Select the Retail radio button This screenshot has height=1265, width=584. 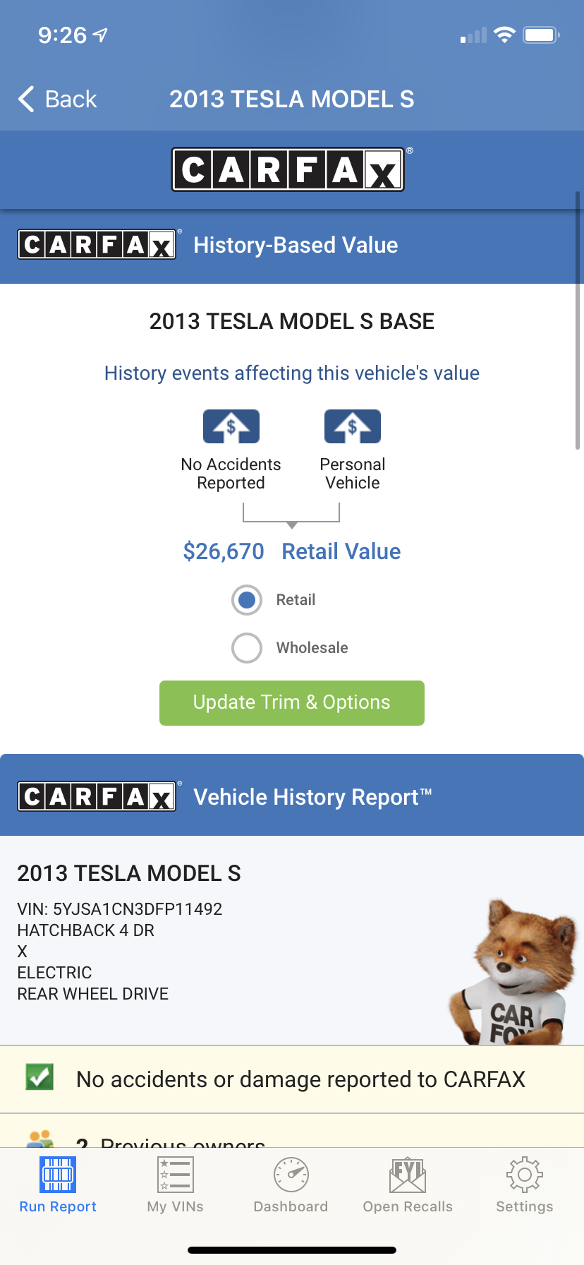[x=247, y=600]
